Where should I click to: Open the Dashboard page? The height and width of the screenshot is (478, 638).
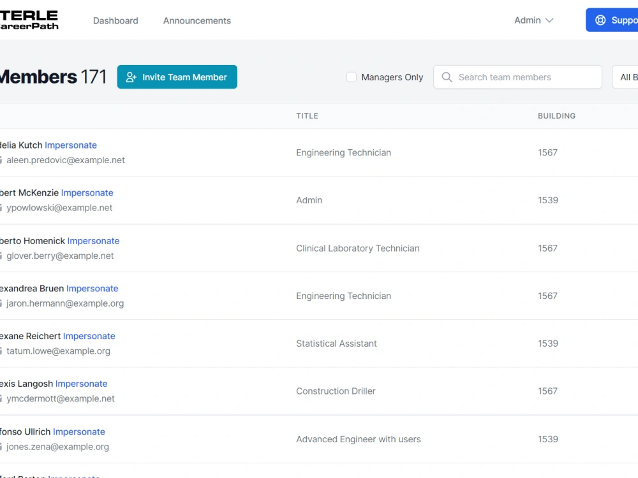(x=115, y=21)
